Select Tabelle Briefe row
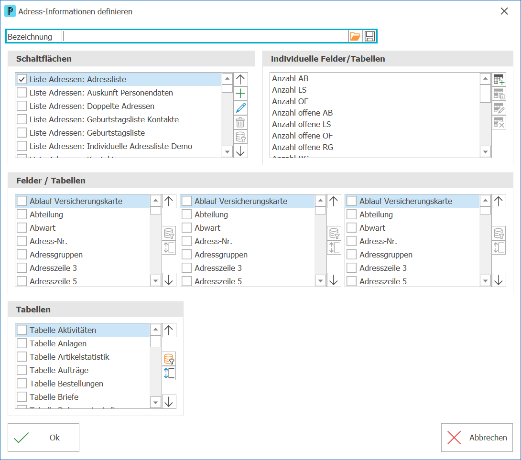The height and width of the screenshot is (460, 521). (83, 397)
